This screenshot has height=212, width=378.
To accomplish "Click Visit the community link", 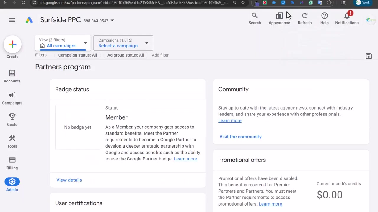I will [240, 137].
